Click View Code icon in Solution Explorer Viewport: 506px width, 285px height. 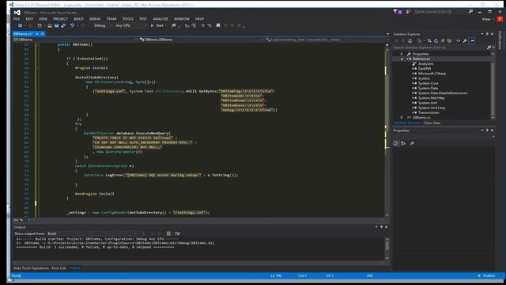(459, 40)
